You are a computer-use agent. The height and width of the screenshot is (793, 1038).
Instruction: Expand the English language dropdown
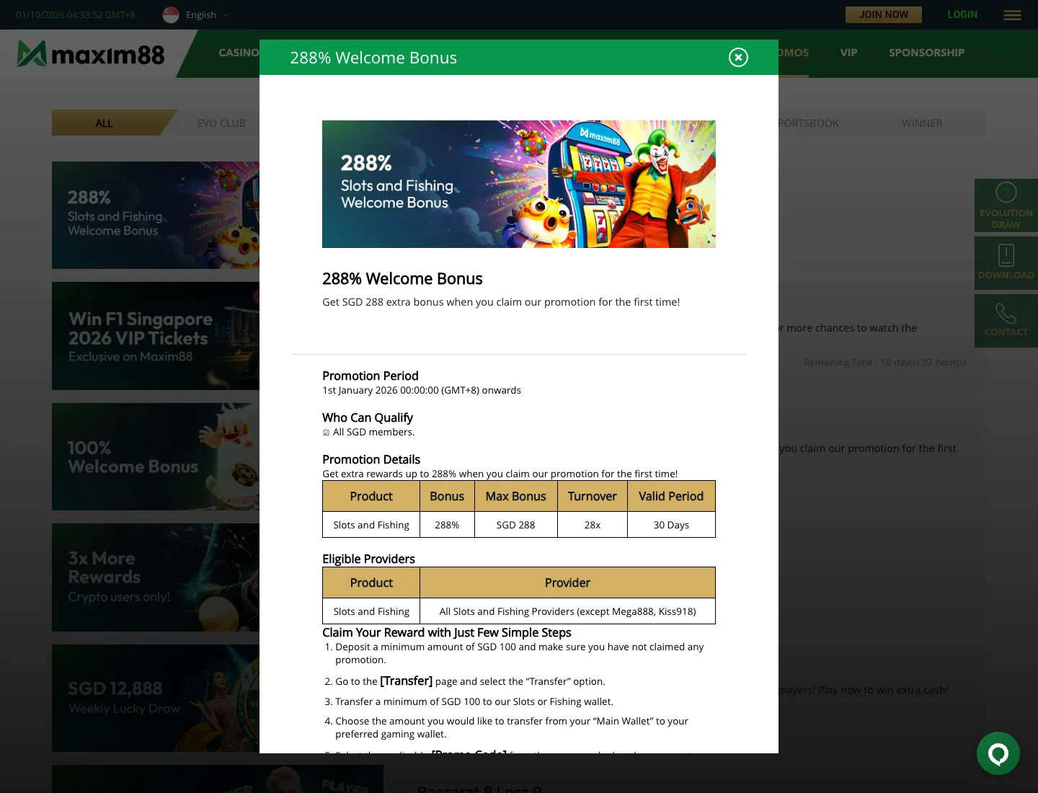click(208, 15)
